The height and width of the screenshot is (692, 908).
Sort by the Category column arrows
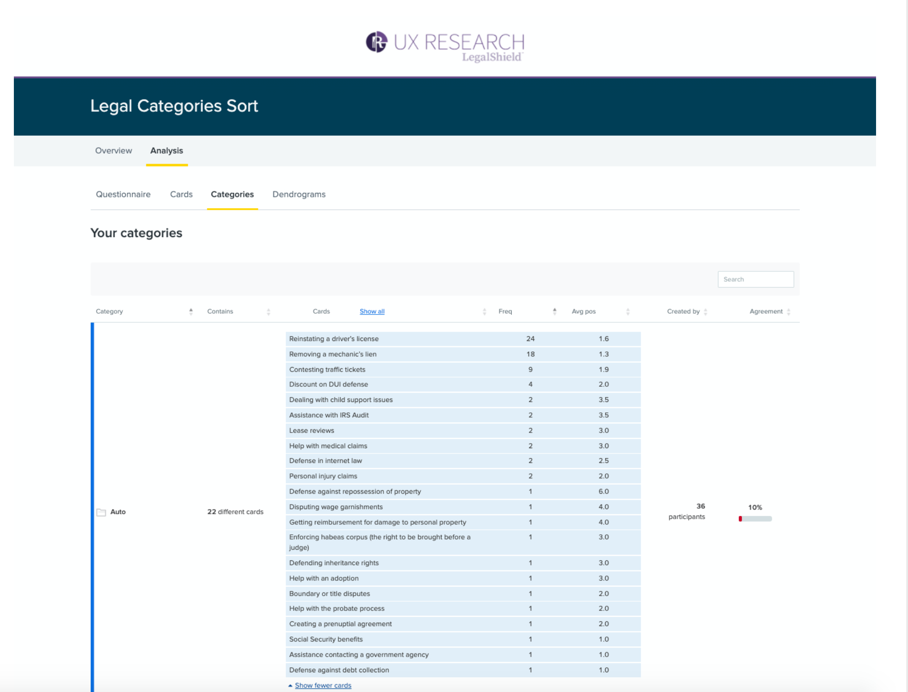[x=191, y=312]
